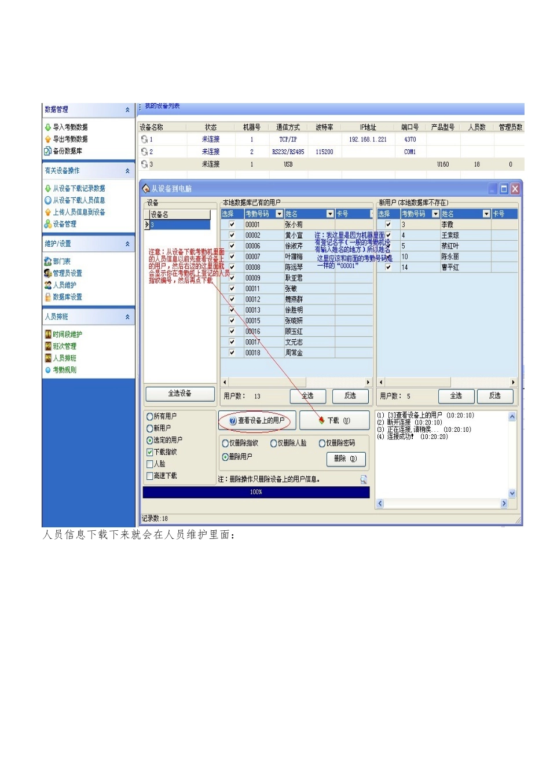
Task: Collapse the 人员排班 sidebar section
Action: pyautogui.click(x=127, y=317)
